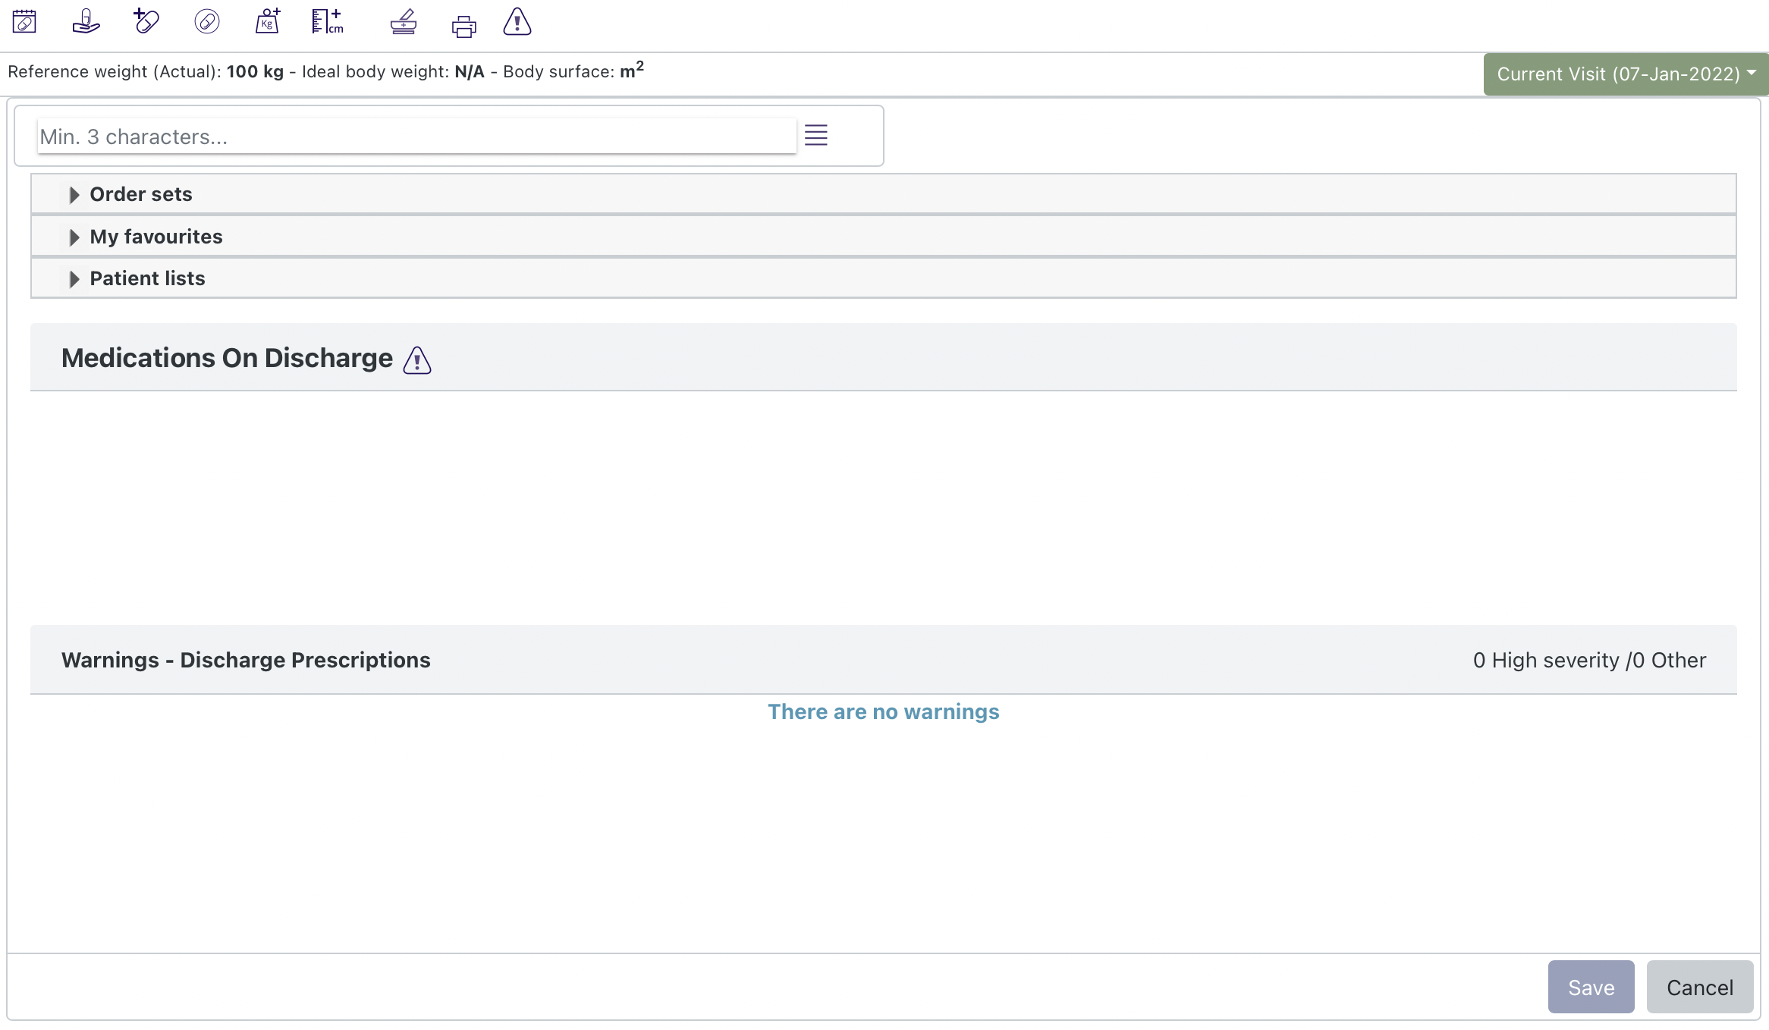Click the hand holding pill icon
Image resolution: width=1769 pixels, height=1030 pixels.
point(86,22)
